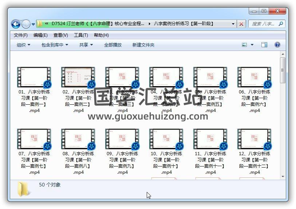This screenshot has height=209, width=296.
Task: Click the folder icon in details pane
Action: pos(24,189)
